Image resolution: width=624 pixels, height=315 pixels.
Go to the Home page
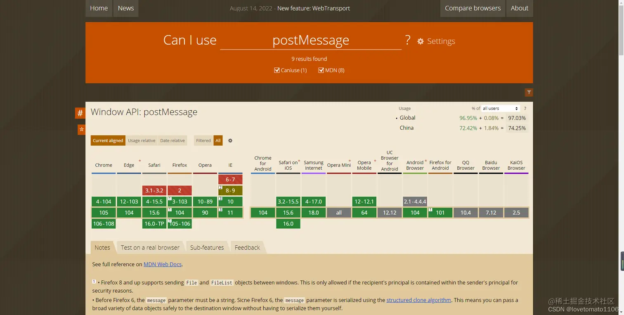(x=99, y=8)
